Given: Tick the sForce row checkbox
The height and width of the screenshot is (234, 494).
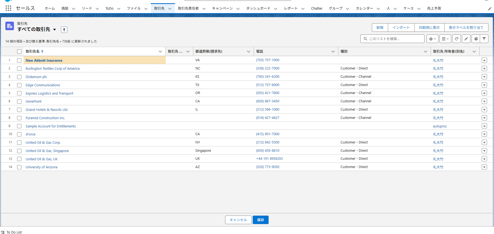Looking at the screenshot, I should [19, 134].
